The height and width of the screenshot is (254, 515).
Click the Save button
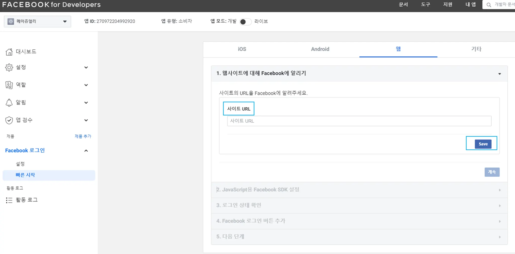coord(483,144)
